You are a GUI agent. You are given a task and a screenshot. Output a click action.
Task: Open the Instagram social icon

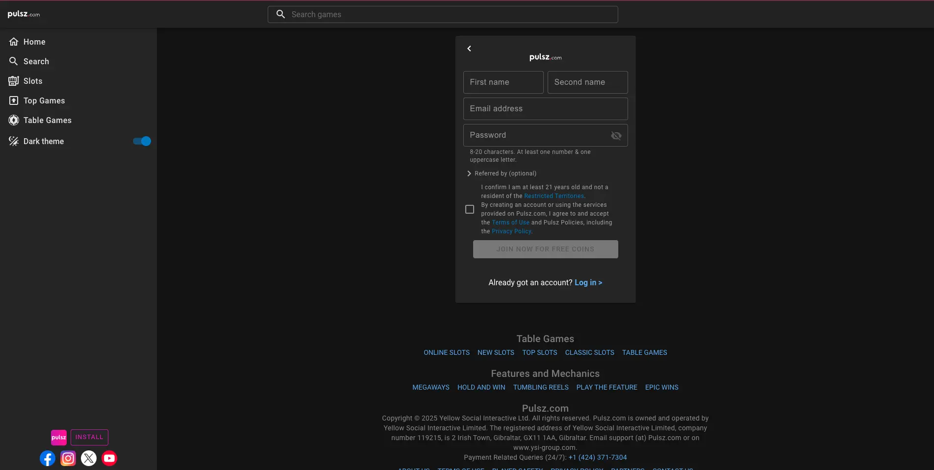(x=68, y=458)
